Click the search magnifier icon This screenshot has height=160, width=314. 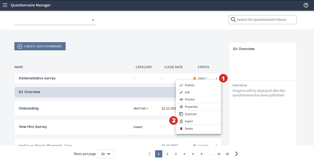234,20
